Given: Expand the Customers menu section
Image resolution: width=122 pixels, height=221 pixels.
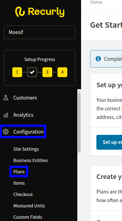Looking at the screenshot, I should click(x=25, y=98).
